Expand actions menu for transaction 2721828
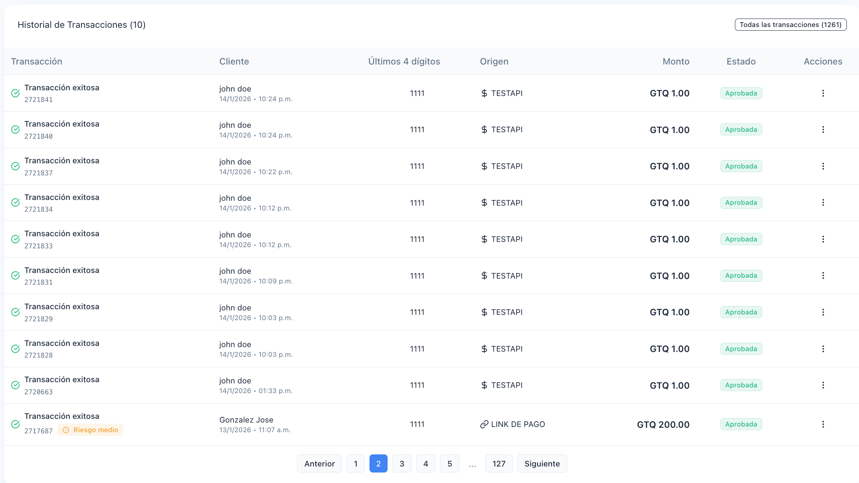The width and height of the screenshot is (859, 483). (823, 349)
